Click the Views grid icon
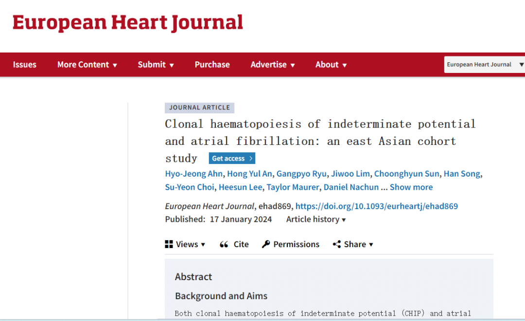 tap(169, 244)
